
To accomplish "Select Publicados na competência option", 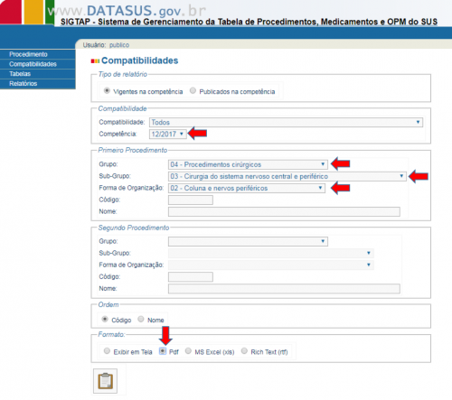I will (x=193, y=90).
